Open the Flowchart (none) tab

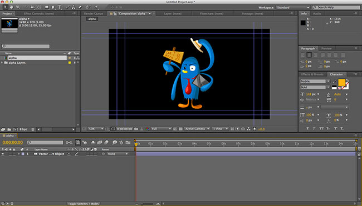pyautogui.click(x=212, y=13)
